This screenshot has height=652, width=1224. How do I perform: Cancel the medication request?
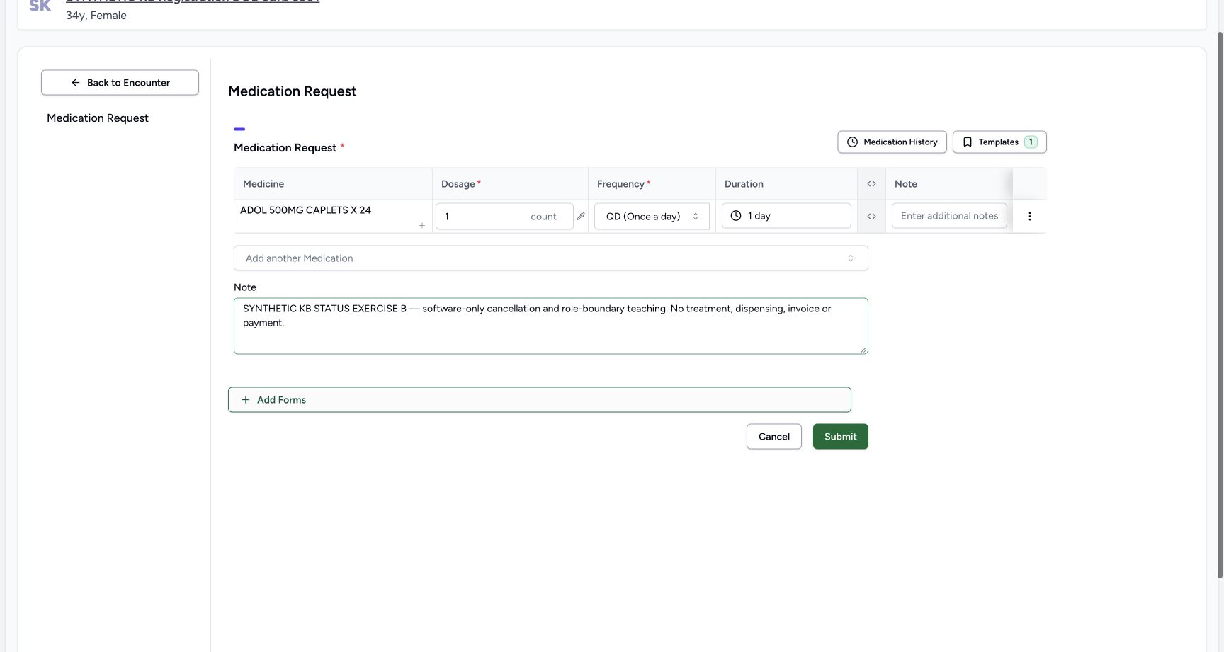(x=773, y=437)
